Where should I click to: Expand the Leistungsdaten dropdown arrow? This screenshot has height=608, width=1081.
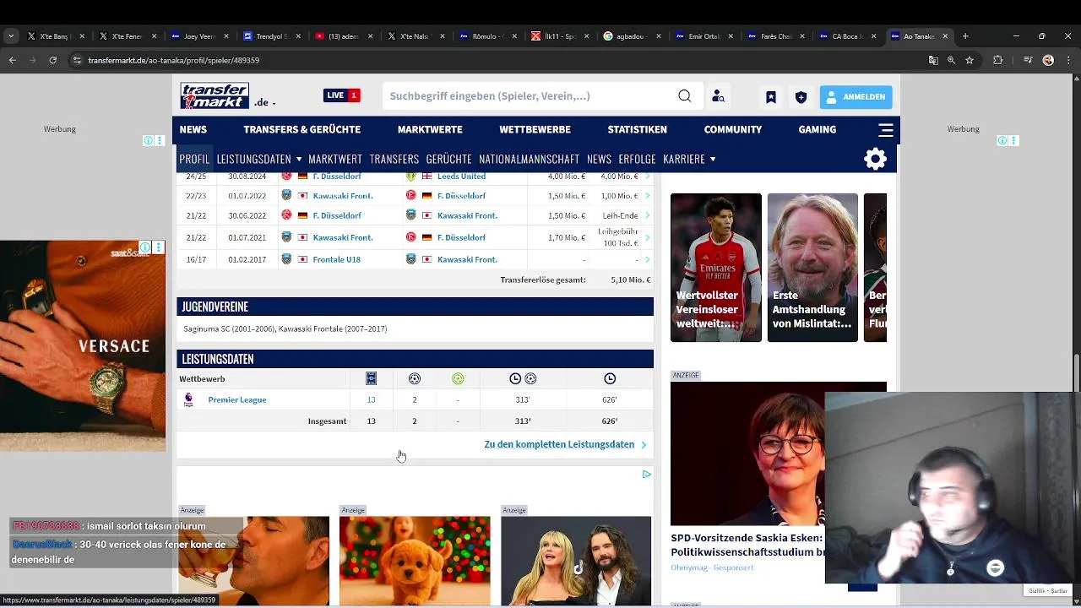299,159
